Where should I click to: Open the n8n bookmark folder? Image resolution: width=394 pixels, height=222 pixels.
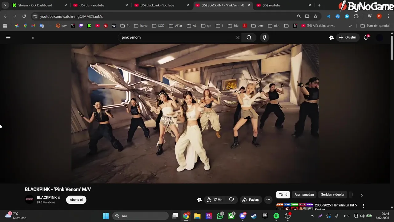(274, 26)
